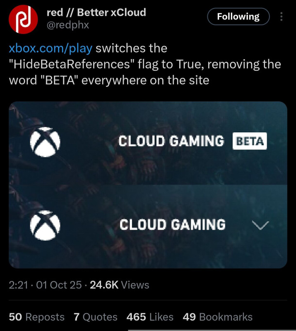Open the 2:21 · 01 Oct 25 timestamp
296x331 pixels.
45,285
